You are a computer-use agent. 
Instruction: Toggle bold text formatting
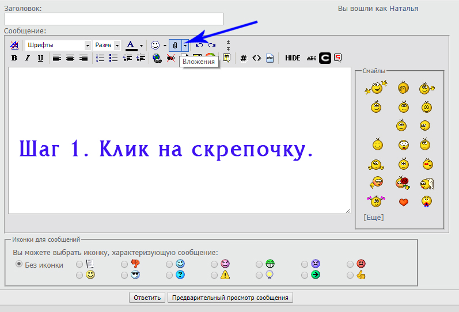(x=14, y=58)
